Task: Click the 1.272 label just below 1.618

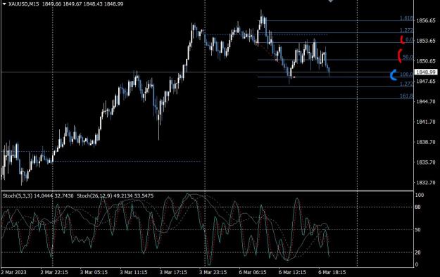Action: click(406, 30)
